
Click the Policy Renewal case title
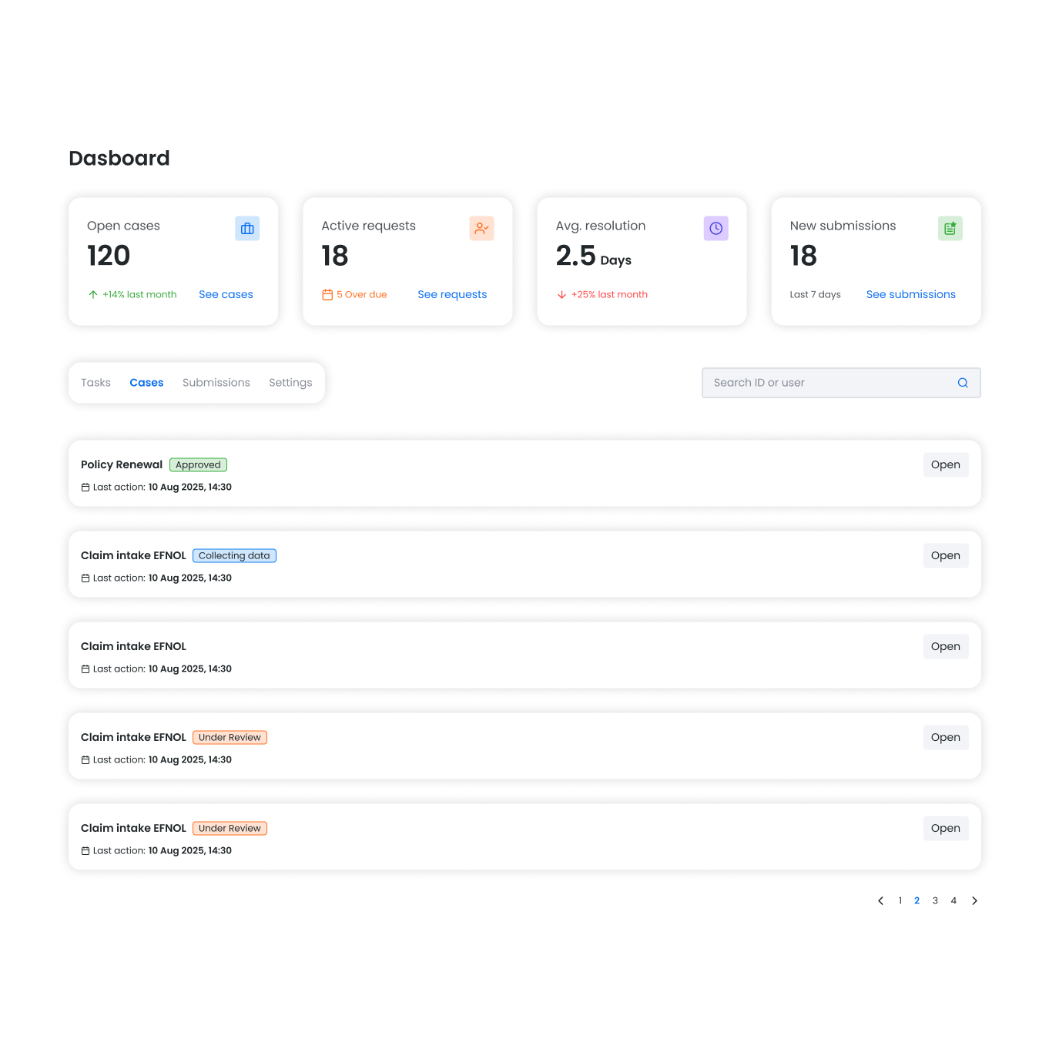122,464
